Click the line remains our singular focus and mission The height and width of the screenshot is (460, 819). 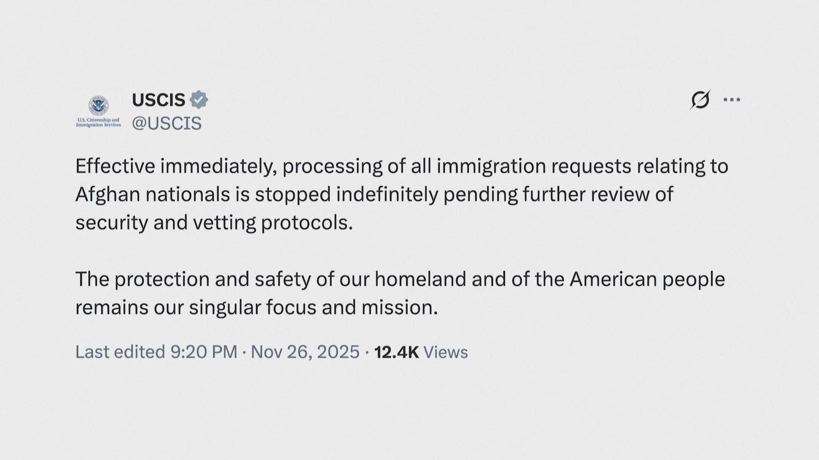256,308
